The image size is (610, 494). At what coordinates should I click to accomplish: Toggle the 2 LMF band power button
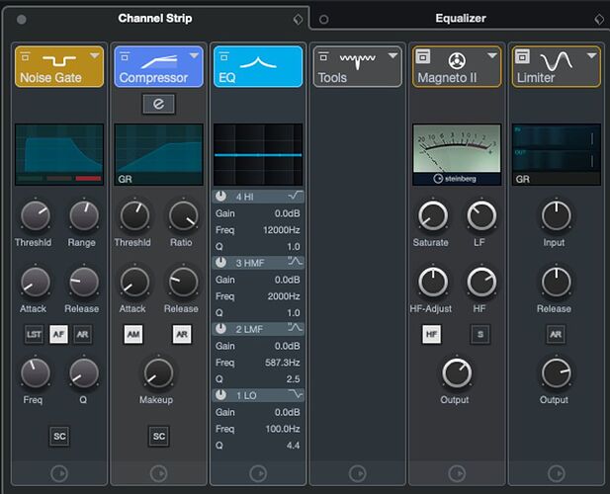[221, 329]
